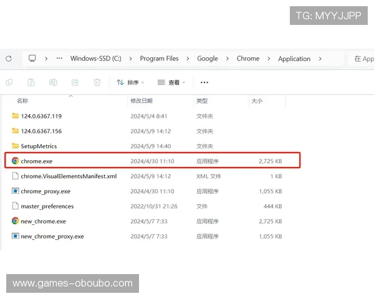Expand chevron after Chrome breadcrumb
Screen dimensions: 374x299
point(269,59)
